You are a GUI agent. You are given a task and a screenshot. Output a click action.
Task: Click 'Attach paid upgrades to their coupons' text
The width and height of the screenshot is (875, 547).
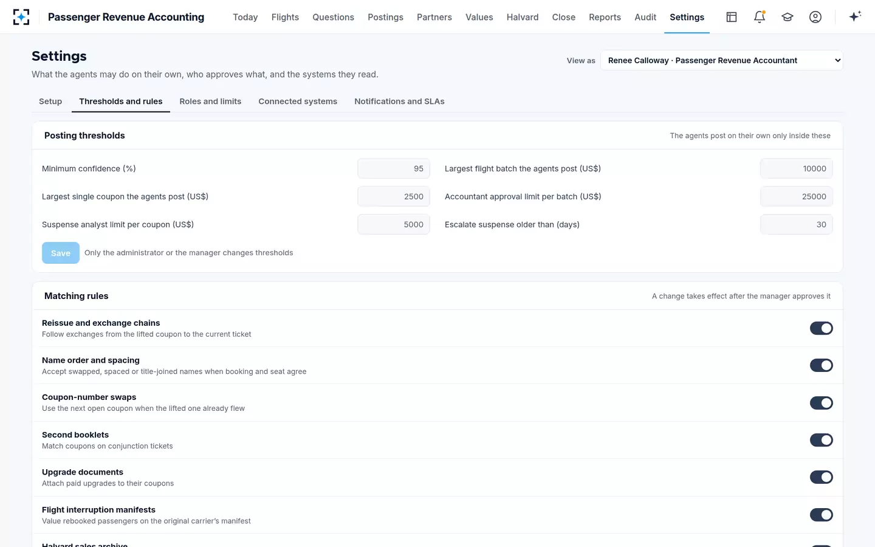click(108, 483)
